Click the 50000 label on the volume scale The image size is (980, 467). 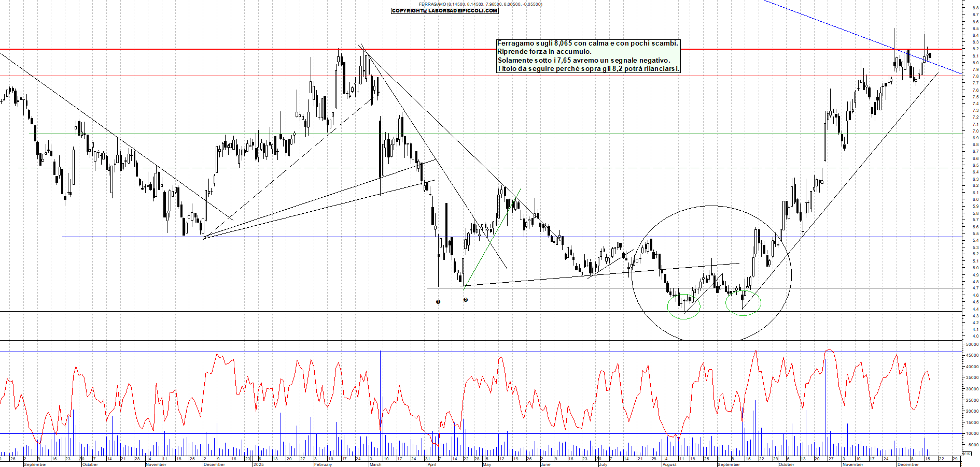tap(972, 344)
